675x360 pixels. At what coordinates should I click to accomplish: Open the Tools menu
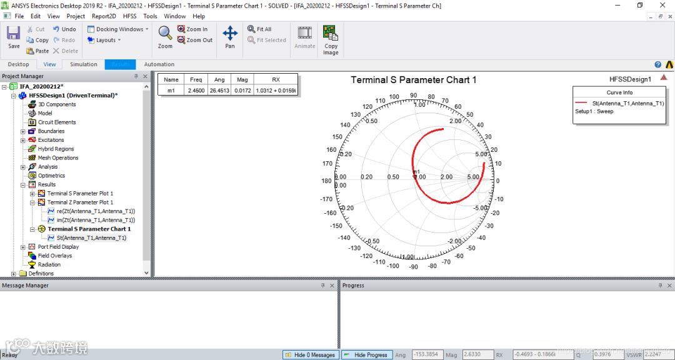[150, 16]
